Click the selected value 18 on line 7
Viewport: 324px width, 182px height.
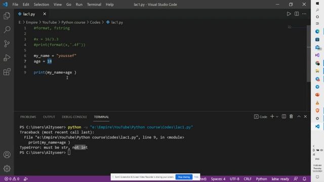tap(50, 61)
